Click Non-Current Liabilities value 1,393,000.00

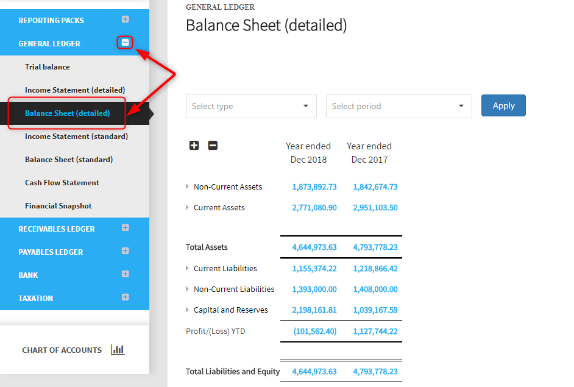[314, 289]
